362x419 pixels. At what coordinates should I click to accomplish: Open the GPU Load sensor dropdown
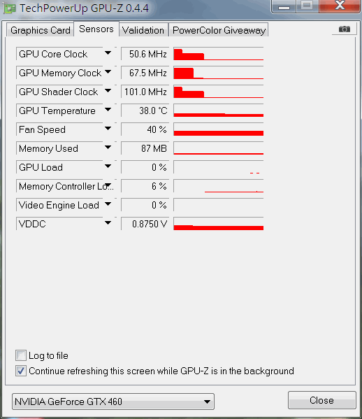coord(108,166)
